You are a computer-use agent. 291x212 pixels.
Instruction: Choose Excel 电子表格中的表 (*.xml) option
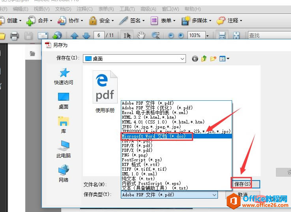[x=176, y=112]
